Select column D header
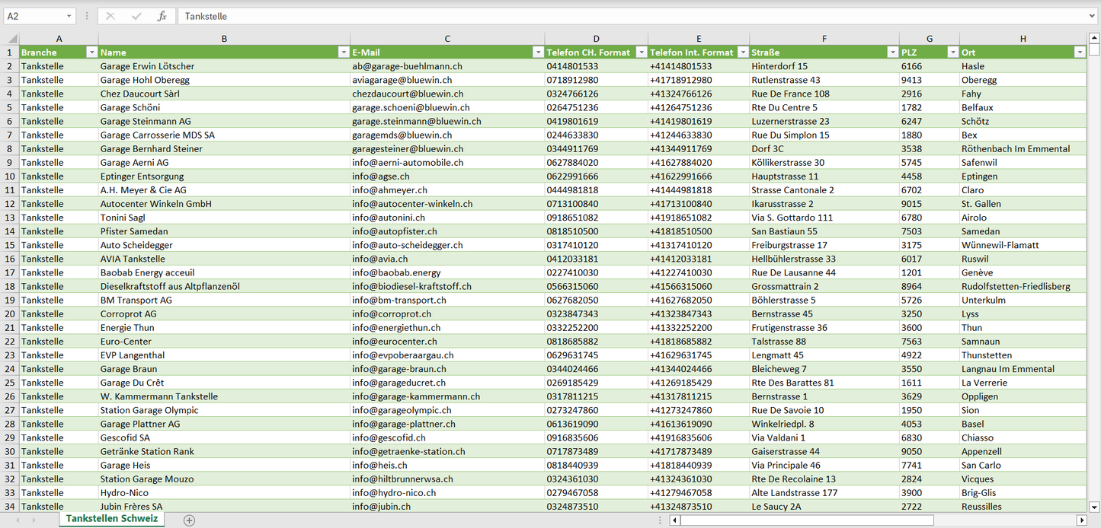The height and width of the screenshot is (528, 1101). [596, 39]
